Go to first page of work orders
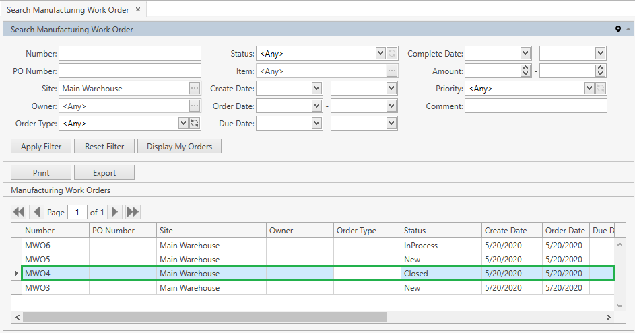This screenshot has height=333, width=635. pos(19,212)
